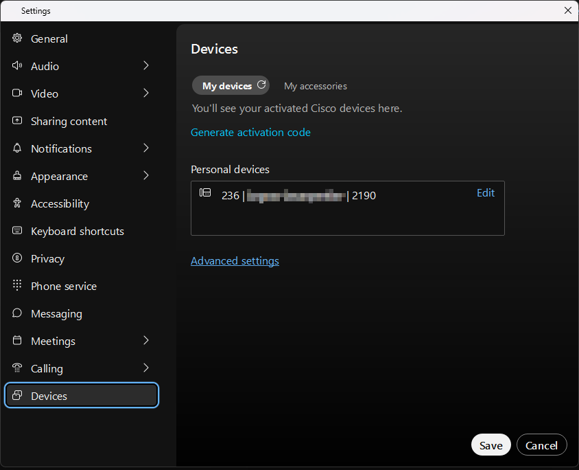Switch to the My accessories tab
Screen dimensions: 579x470
tap(316, 86)
